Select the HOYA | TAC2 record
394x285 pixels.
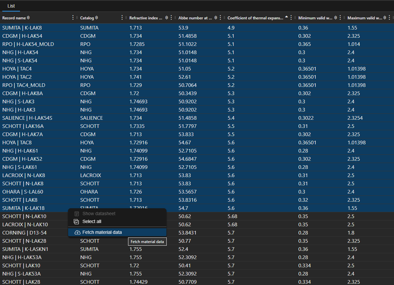[197, 77]
